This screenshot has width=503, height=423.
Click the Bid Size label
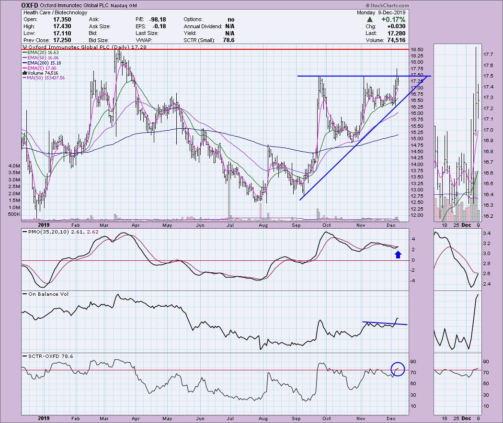point(99,40)
